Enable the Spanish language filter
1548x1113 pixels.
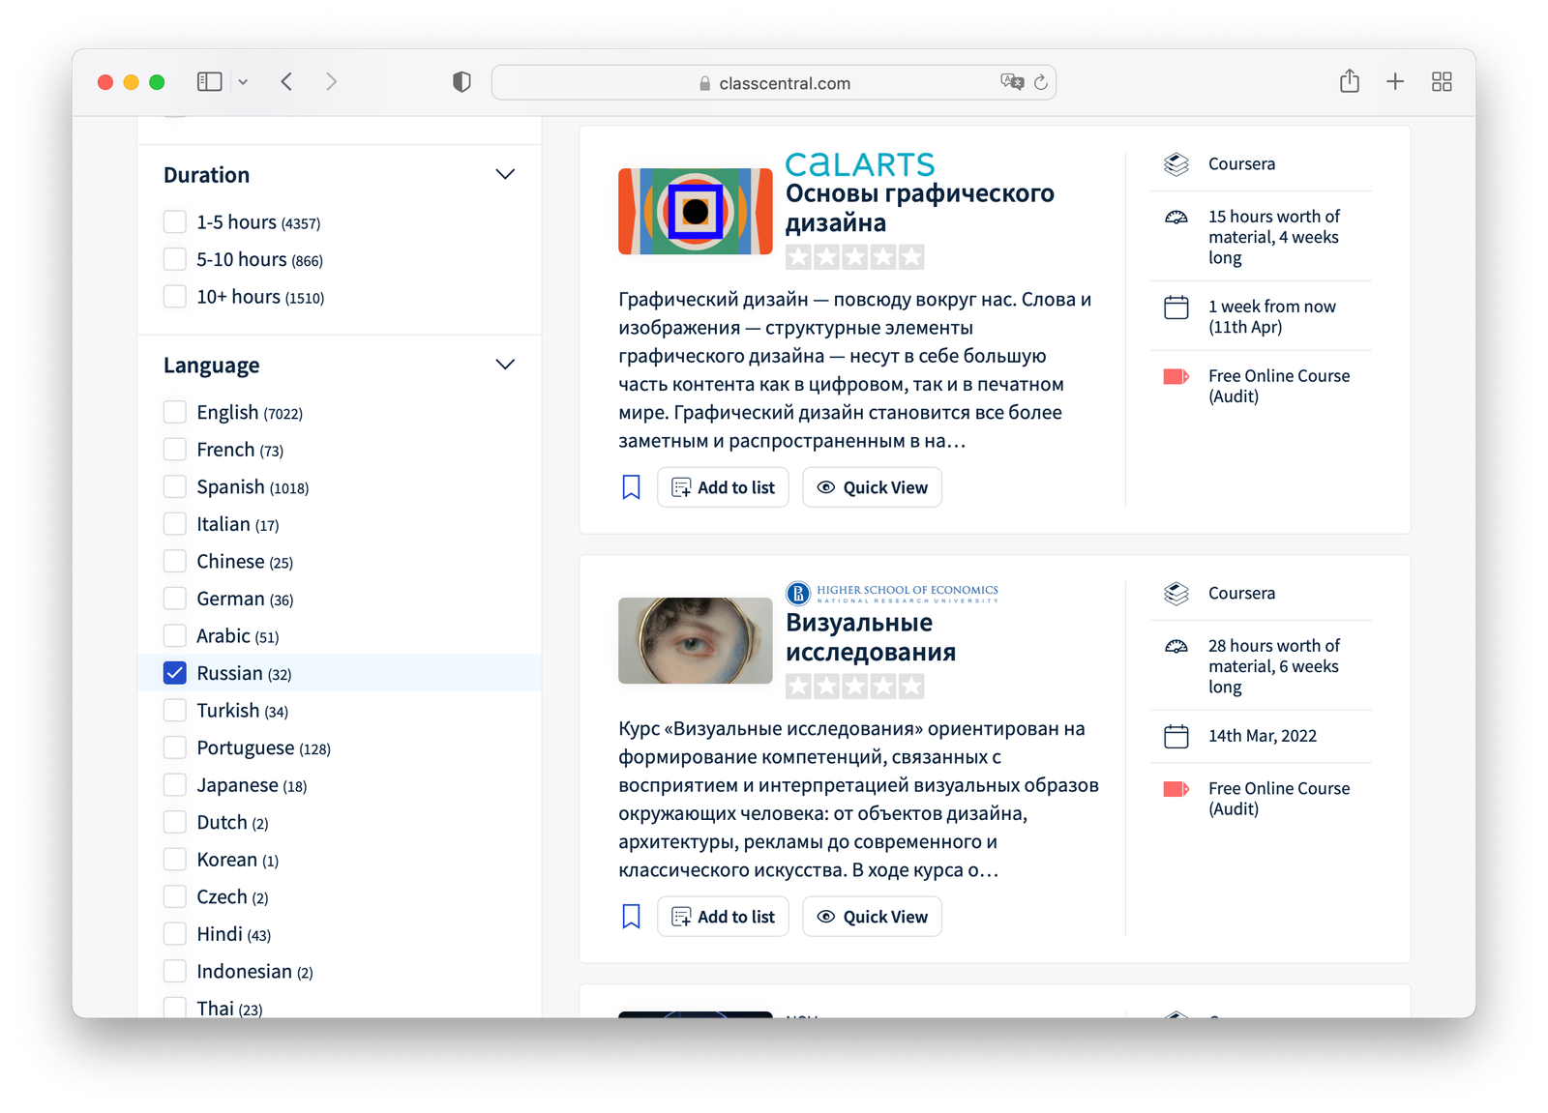pos(175,486)
